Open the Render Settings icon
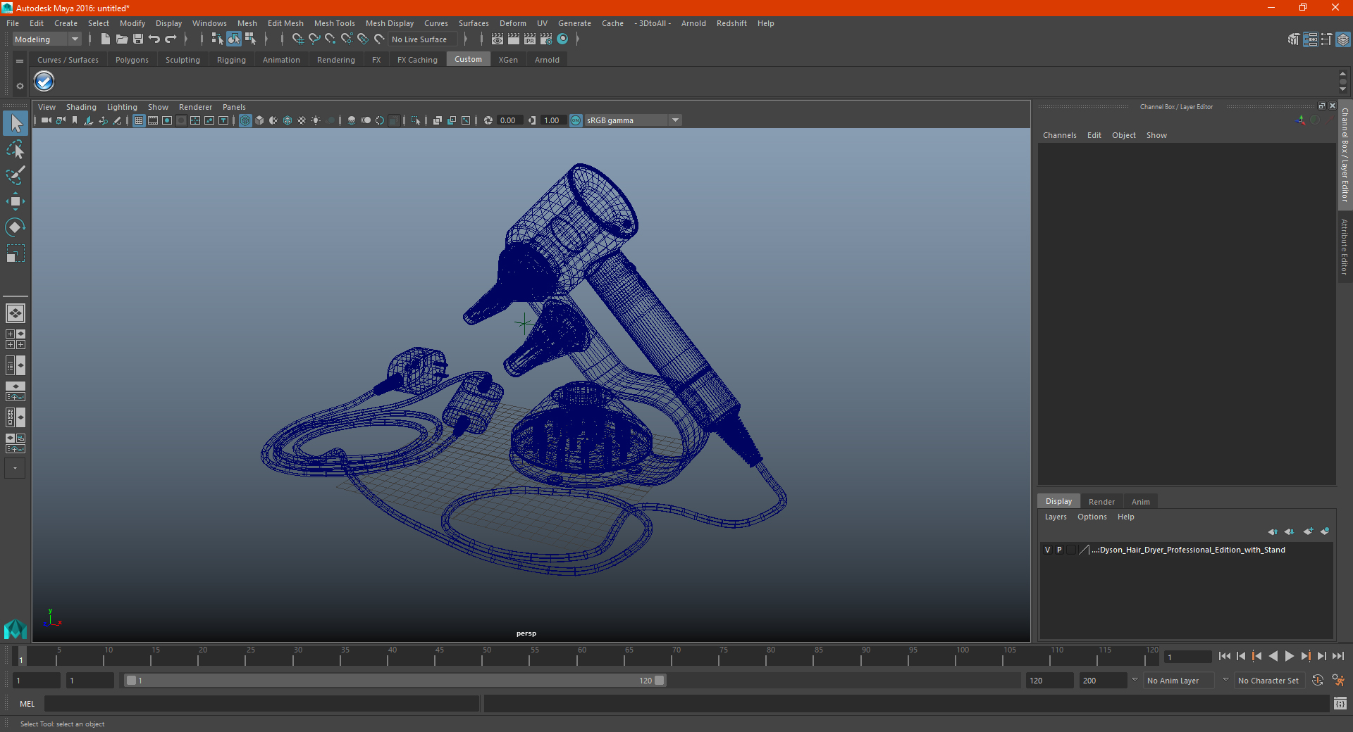 click(546, 39)
